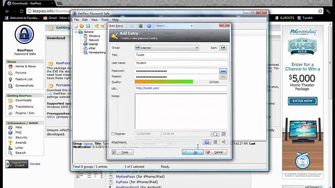
Task: Open the View menu in KeePass
Action: (94, 20)
